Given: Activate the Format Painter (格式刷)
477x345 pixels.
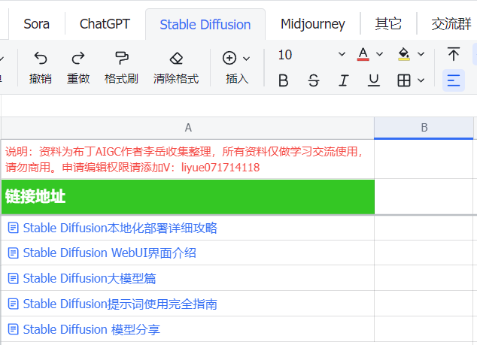Looking at the screenshot, I should (x=122, y=58).
